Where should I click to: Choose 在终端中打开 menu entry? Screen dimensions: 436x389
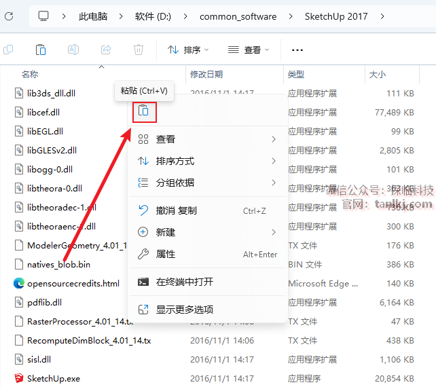[x=207, y=282]
